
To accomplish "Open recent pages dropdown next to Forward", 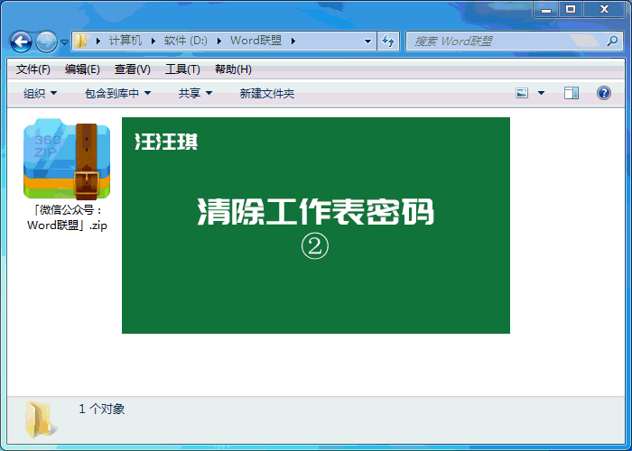I will (64, 41).
